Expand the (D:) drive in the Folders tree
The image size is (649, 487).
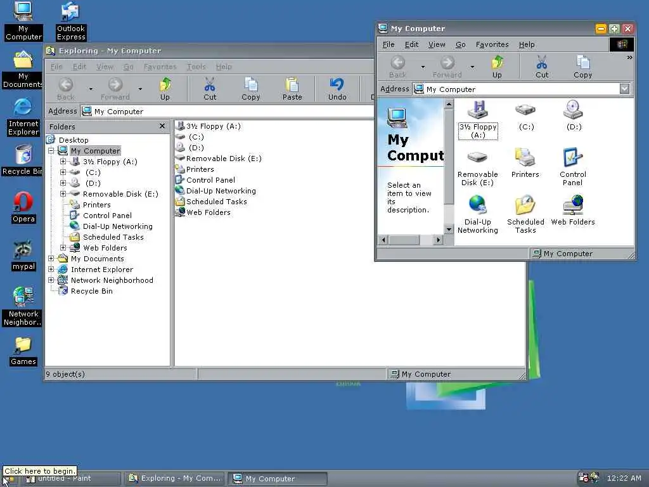[63, 183]
